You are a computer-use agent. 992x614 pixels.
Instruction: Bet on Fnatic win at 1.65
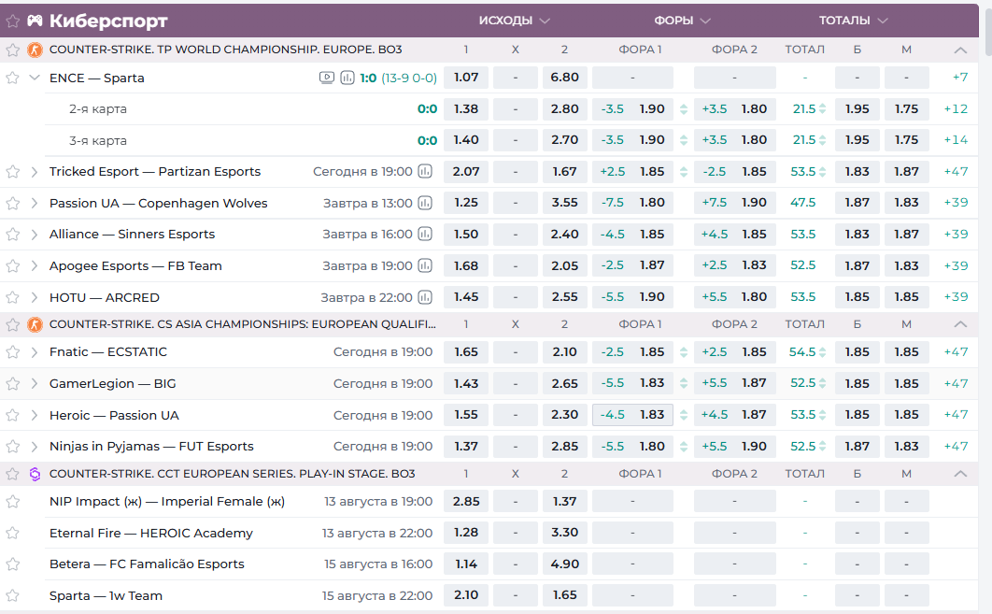coord(465,352)
